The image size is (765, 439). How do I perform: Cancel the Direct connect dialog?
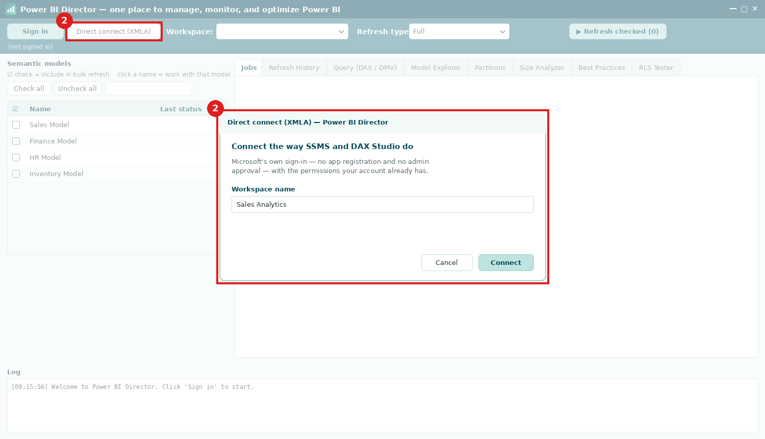[x=447, y=263]
